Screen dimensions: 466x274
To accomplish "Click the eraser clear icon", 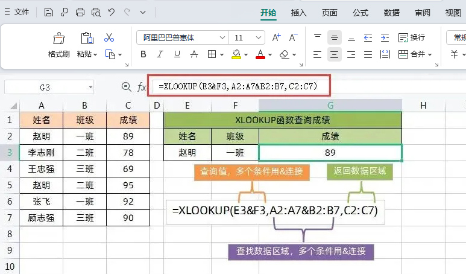I will coord(285,54).
